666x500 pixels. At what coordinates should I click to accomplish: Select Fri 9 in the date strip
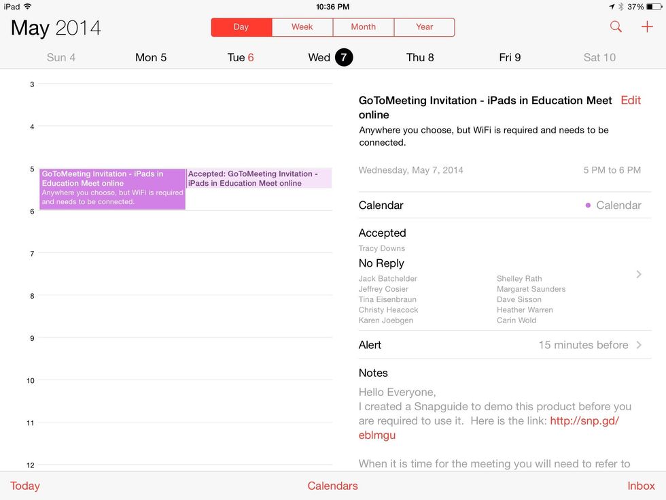coord(510,57)
